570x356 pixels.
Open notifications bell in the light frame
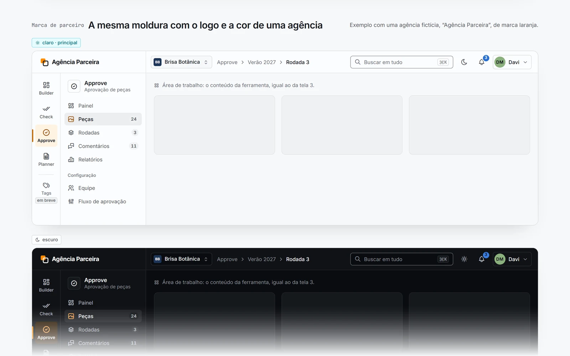[x=482, y=62]
